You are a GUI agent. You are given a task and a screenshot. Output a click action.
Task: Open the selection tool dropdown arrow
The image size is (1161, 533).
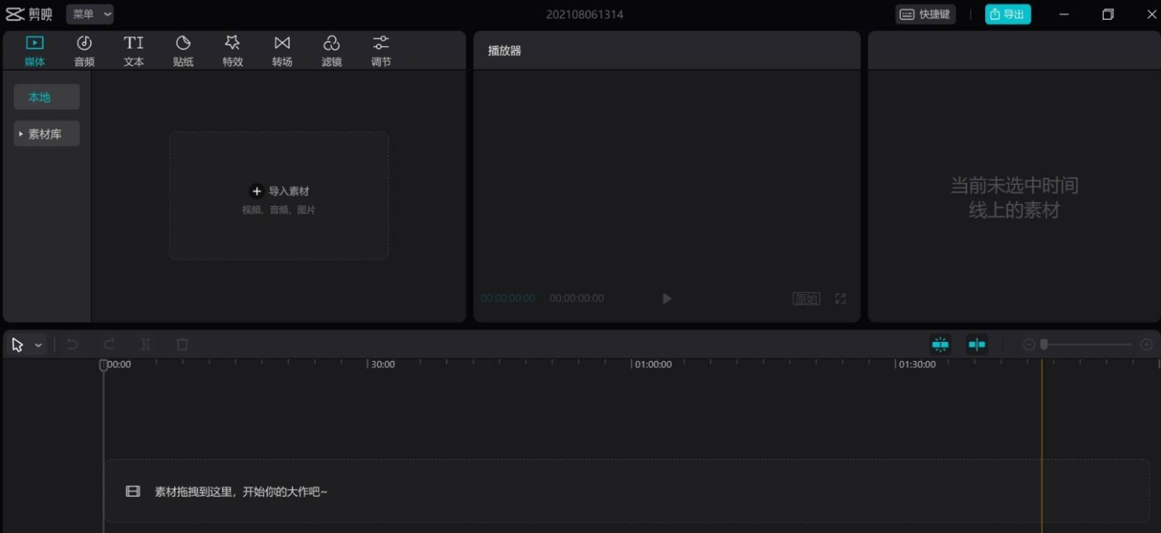click(x=38, y=345)
